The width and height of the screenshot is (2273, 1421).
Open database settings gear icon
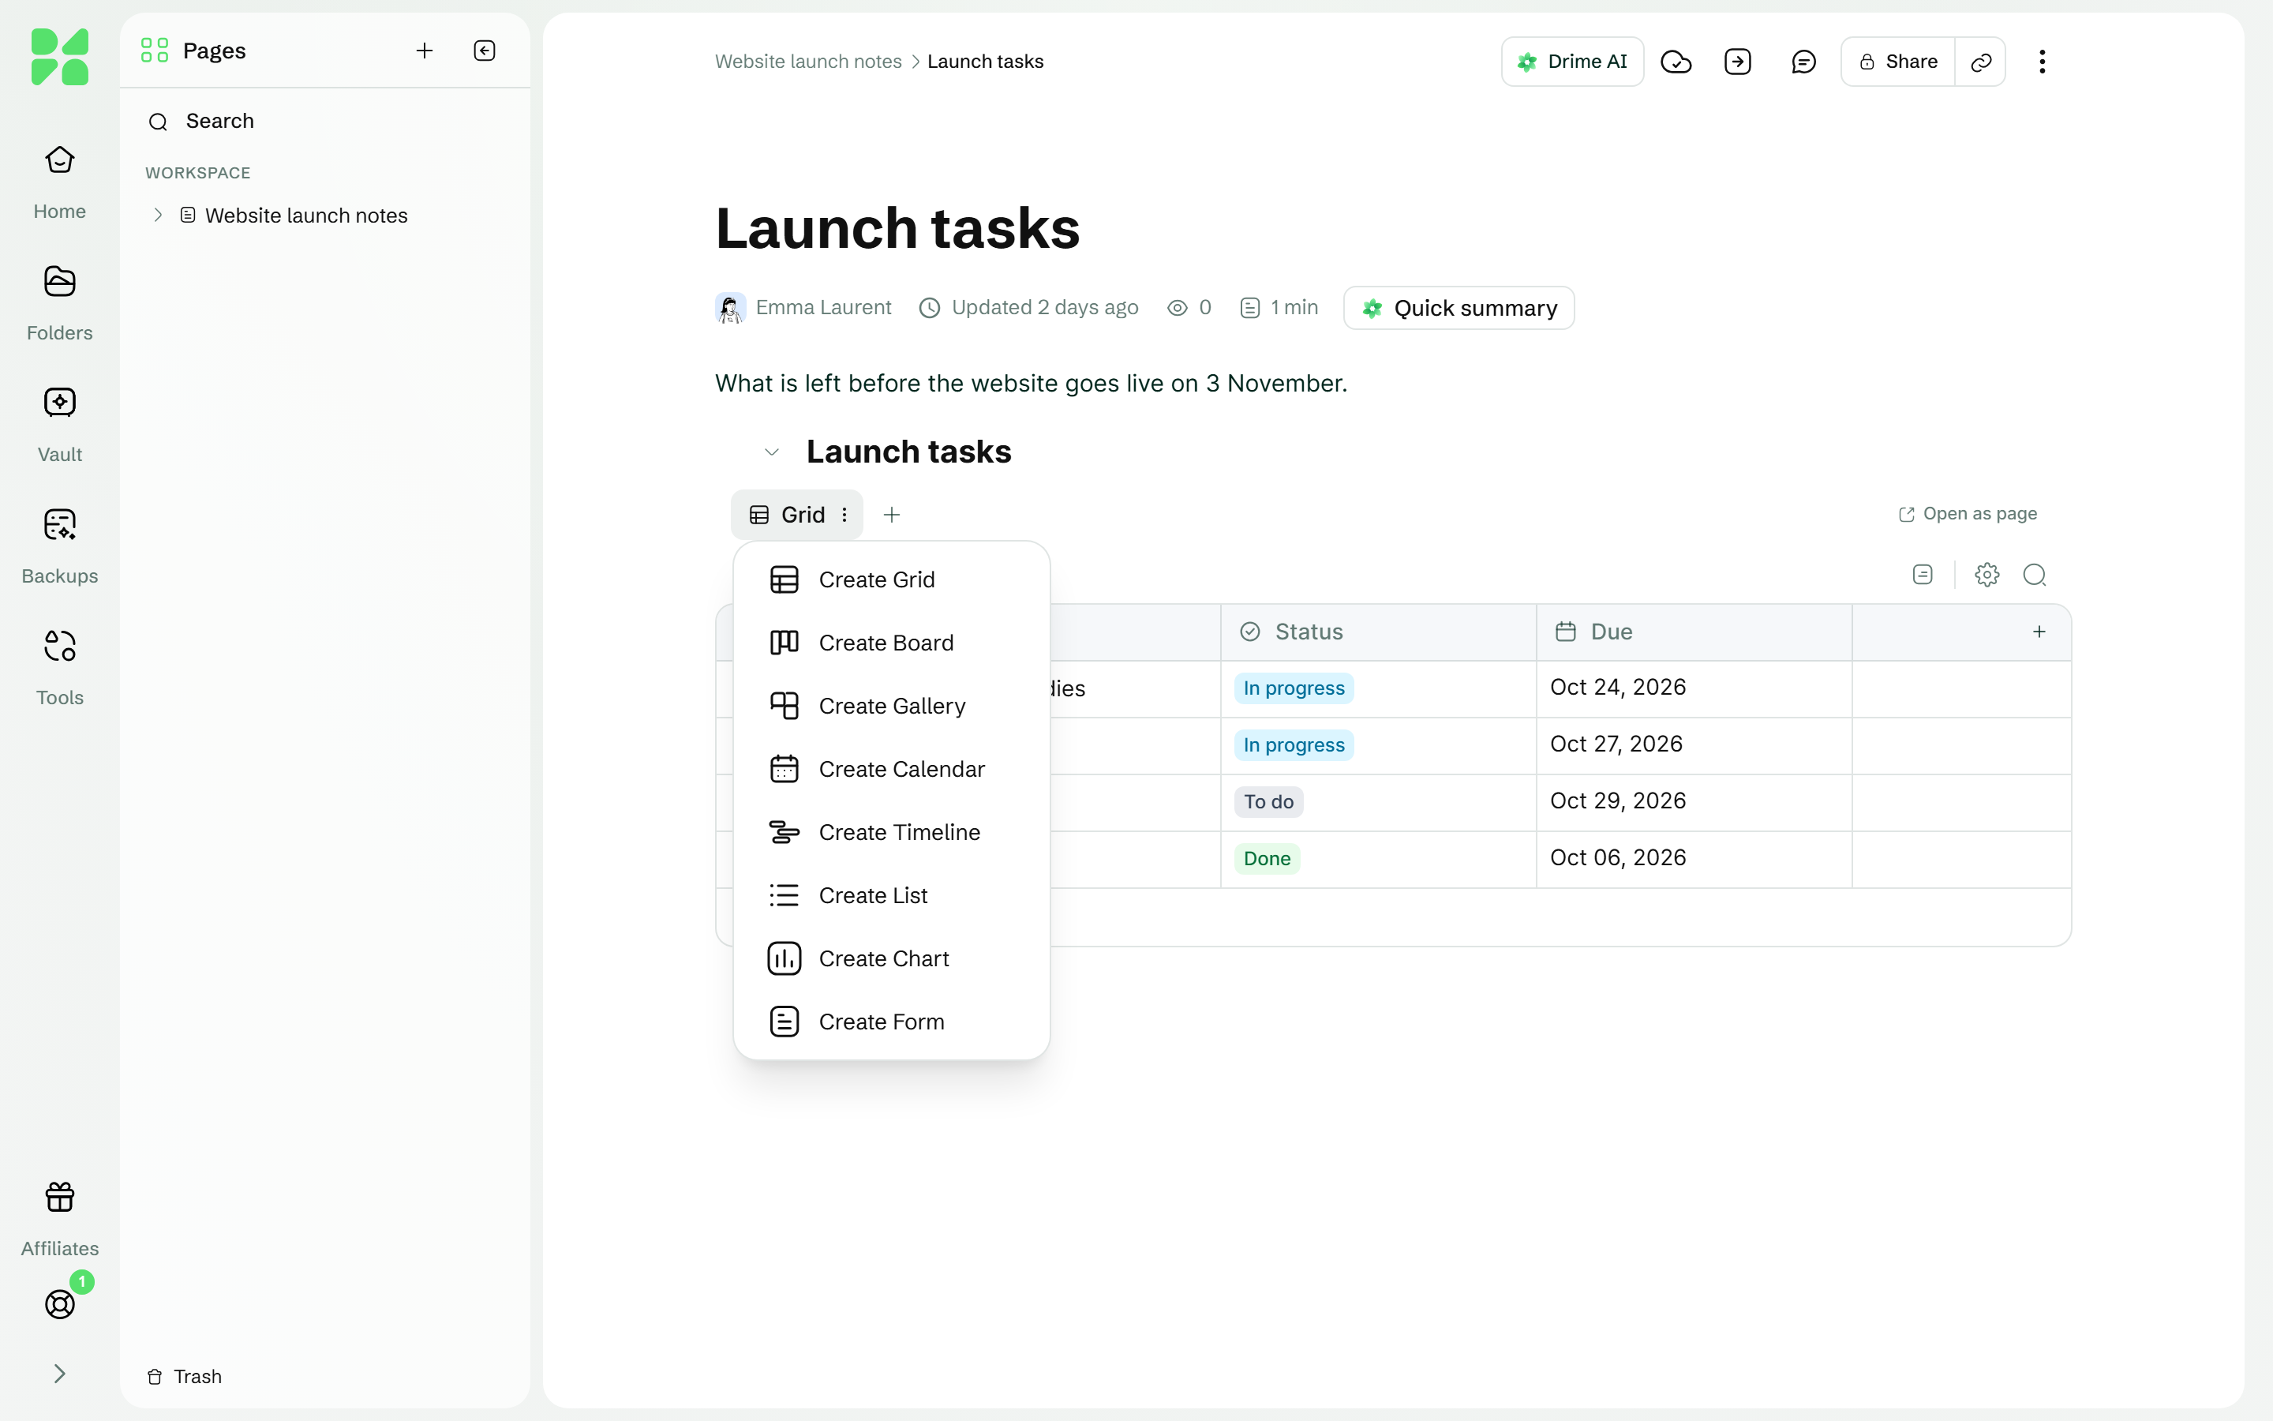click(1987, 574)
